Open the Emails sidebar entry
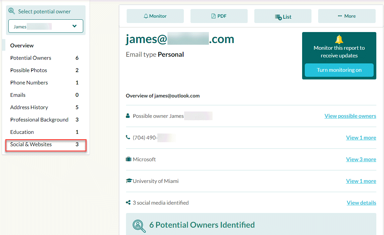 (x=44, y=95)
